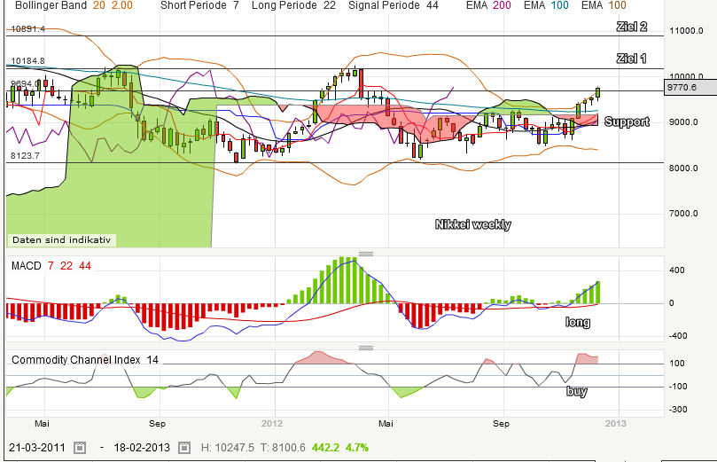Image resolution: width=717 pixels, height=462 pixels.
Task: Click the 'long' annotation in MACD panel
Action: click(578, 323)
